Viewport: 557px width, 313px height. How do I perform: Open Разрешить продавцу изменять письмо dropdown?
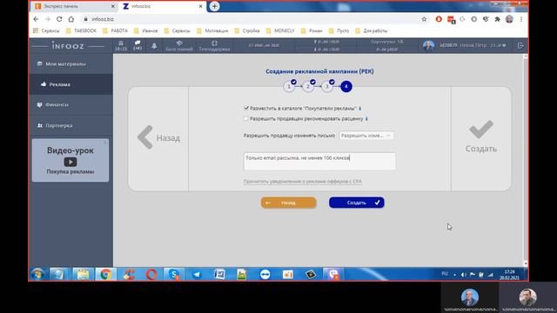[x=366, y=136]
